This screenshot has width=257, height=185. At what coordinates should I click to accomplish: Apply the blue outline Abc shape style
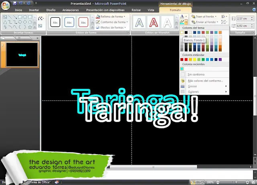69,22
